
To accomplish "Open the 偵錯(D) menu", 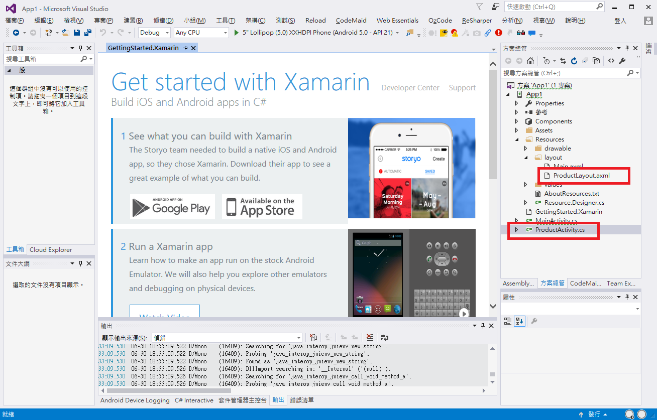I will pyautogui.click(x=163, y=21).
